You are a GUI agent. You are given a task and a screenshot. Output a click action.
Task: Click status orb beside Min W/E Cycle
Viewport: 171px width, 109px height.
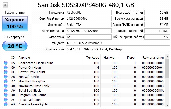(6, 77)
